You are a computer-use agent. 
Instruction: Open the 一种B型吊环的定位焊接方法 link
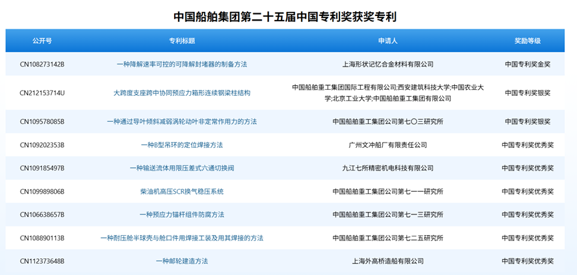point(181,144)
